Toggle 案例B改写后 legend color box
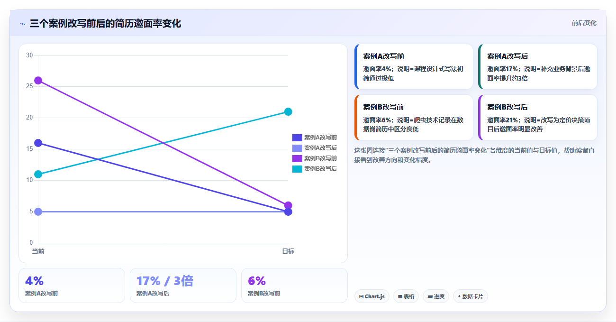 click(297, 169)
